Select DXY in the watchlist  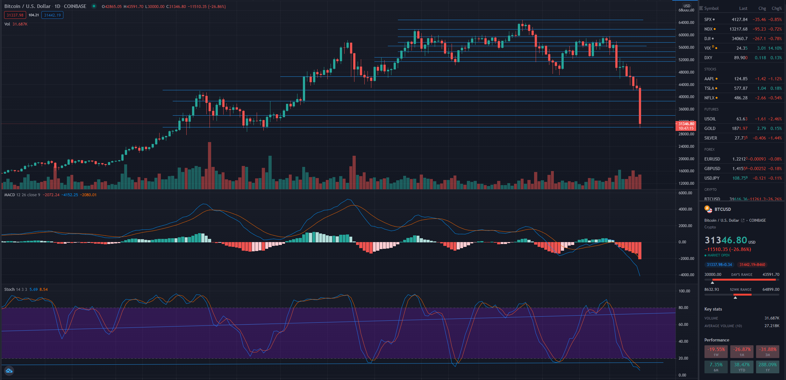[x=742, y=58]
